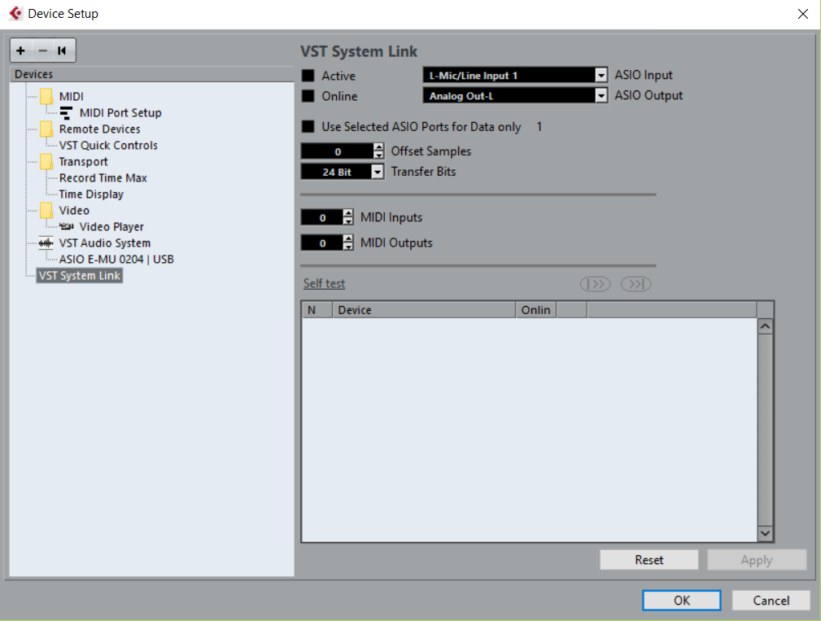Click the Add Device plus button
Viewport: 821px width, 621px height.
click(21, 50)
